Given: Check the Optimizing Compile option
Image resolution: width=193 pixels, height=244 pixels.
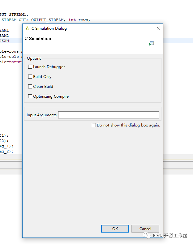Looking at the screenshot, I should [30, 96].
